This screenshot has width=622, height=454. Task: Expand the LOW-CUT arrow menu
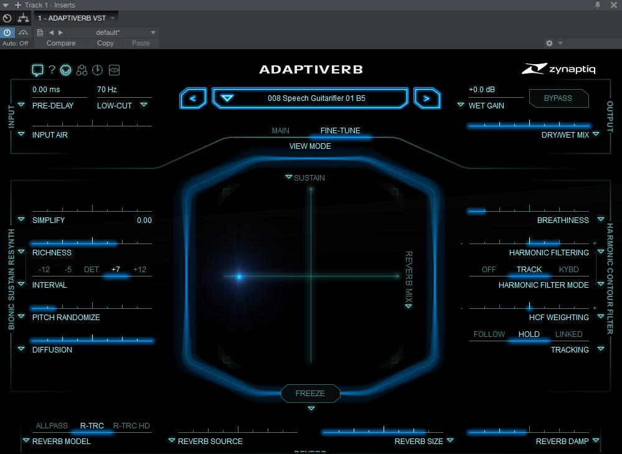point(144,105)
